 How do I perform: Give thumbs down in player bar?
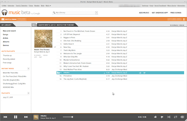162,117
